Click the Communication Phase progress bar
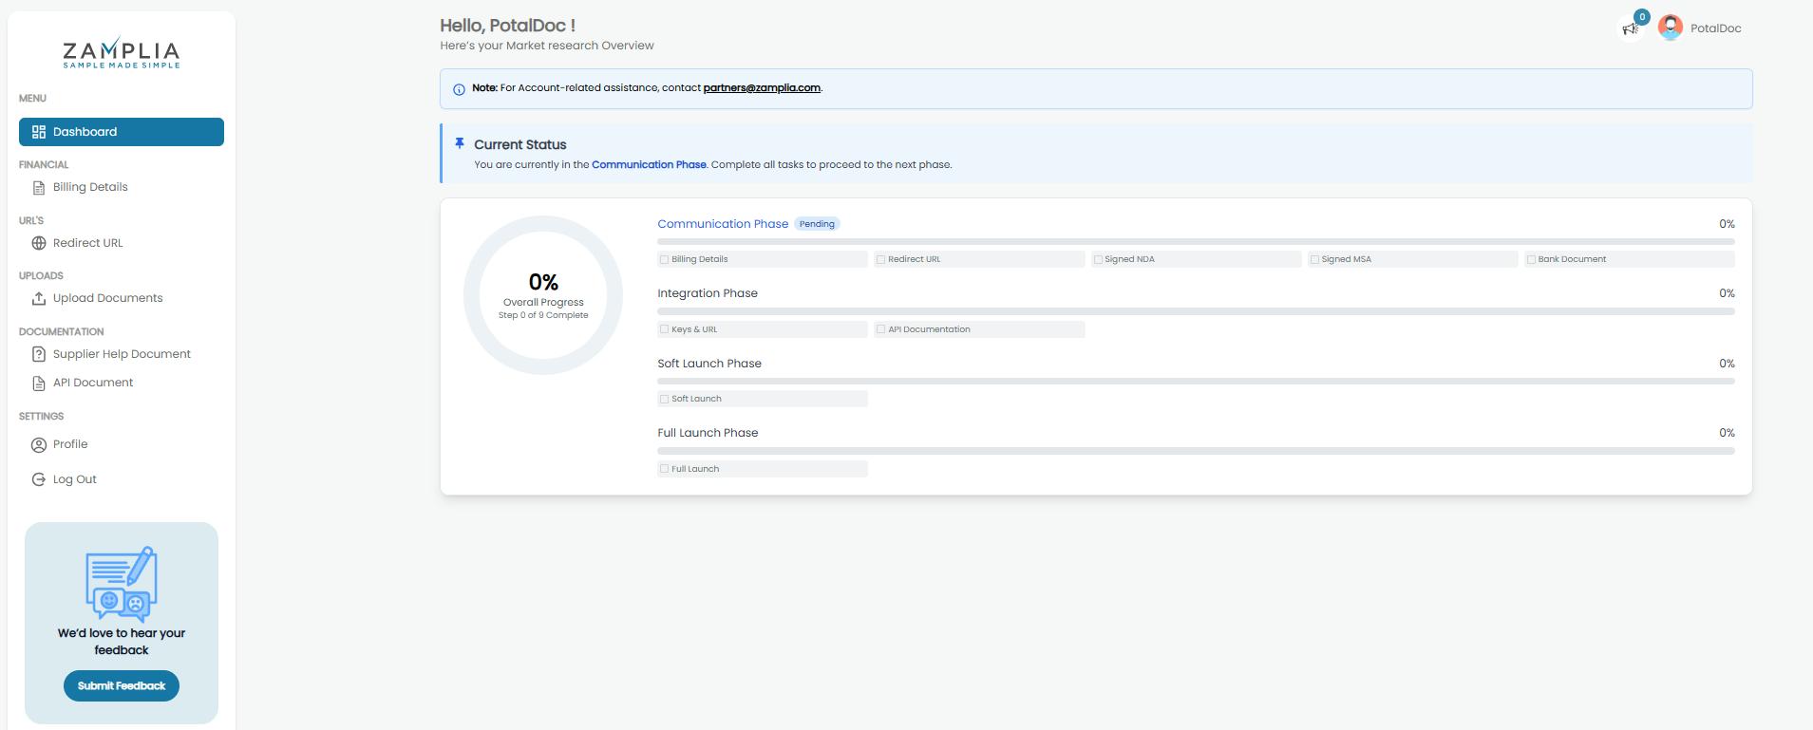Screen dimensions: 1813x730 point(1196,242)
